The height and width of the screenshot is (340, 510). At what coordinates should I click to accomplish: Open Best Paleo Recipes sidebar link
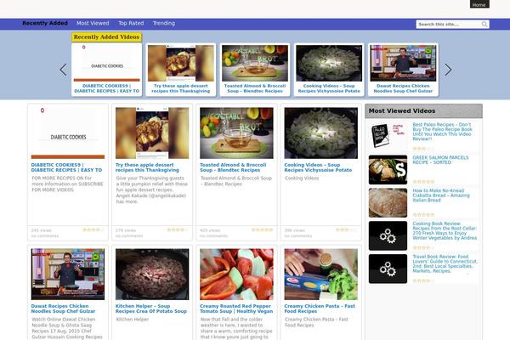click(x=443, y=132)
